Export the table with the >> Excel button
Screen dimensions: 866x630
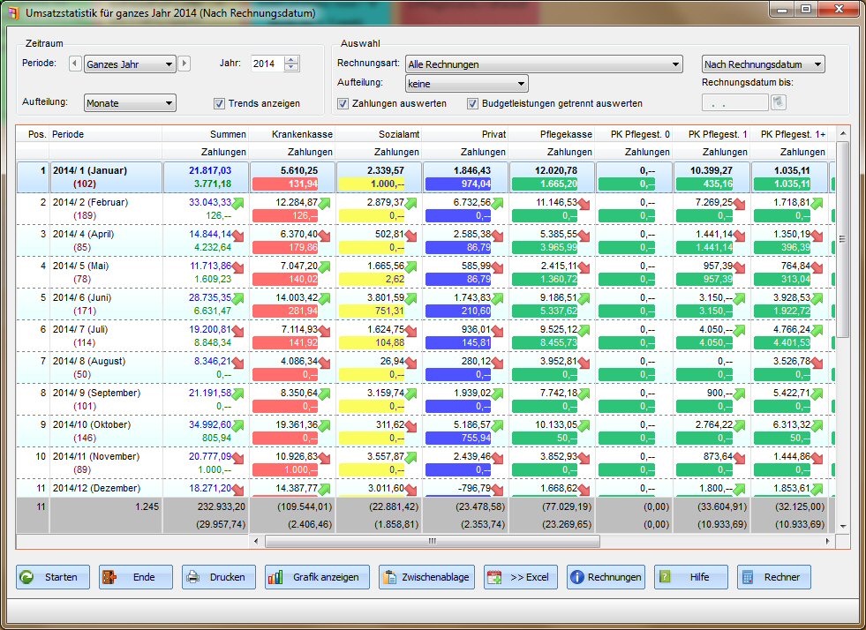pos(520,577)
